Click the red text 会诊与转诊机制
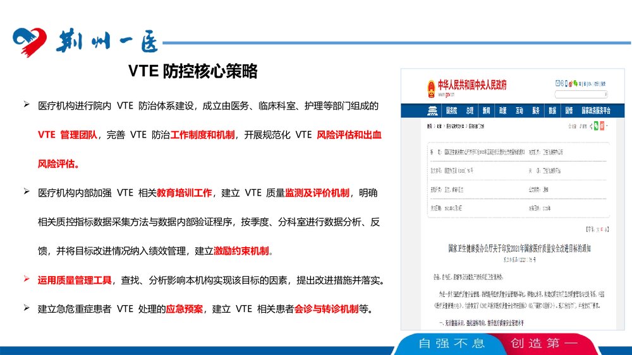The image size is (632, 355). point(327,309)
